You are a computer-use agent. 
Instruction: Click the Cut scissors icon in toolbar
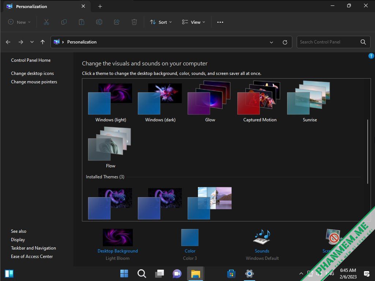pos(46,22)
